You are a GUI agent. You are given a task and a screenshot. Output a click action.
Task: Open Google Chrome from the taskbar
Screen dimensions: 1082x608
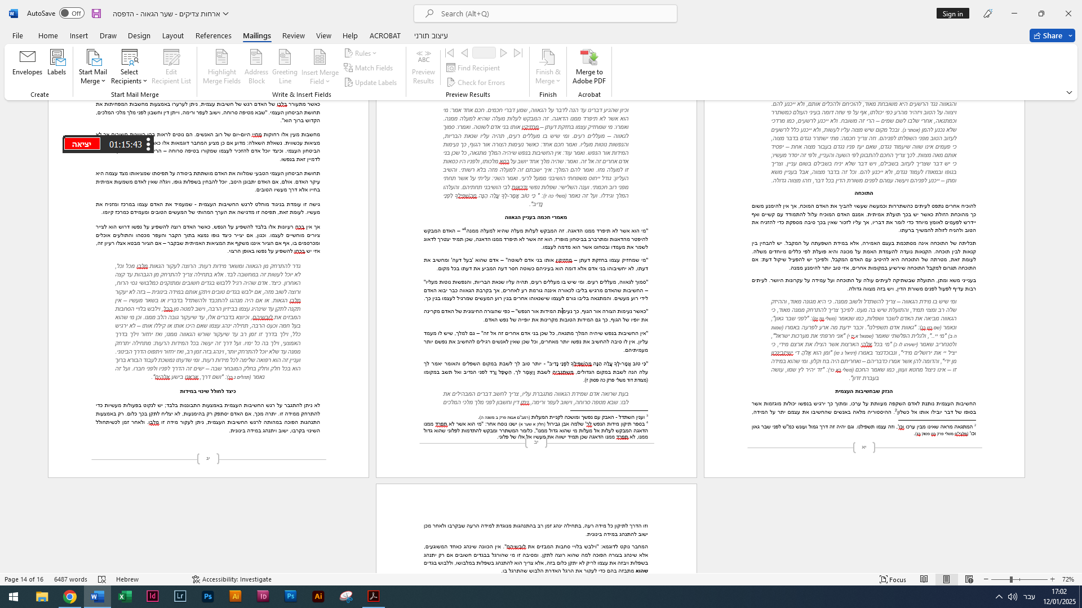70,597
